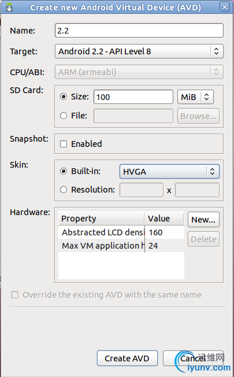Enable the Snapshot checkbox
The width and height of the screenshot is (234, 377).
[x=64, y=144]
